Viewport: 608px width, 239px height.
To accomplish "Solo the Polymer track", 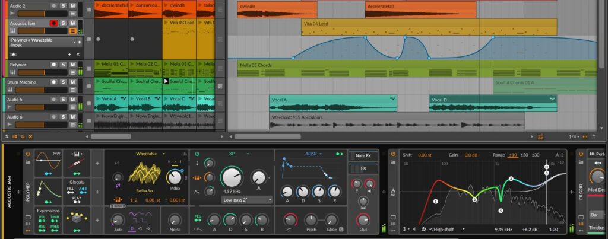I will pos(63,65).
